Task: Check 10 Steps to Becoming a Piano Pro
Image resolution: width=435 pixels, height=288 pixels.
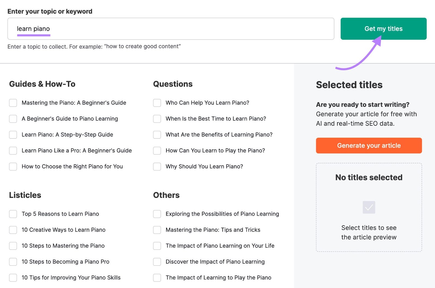Action: point(13,262)
